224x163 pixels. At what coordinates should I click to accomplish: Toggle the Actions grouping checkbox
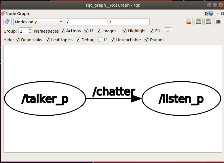point(63,31)
